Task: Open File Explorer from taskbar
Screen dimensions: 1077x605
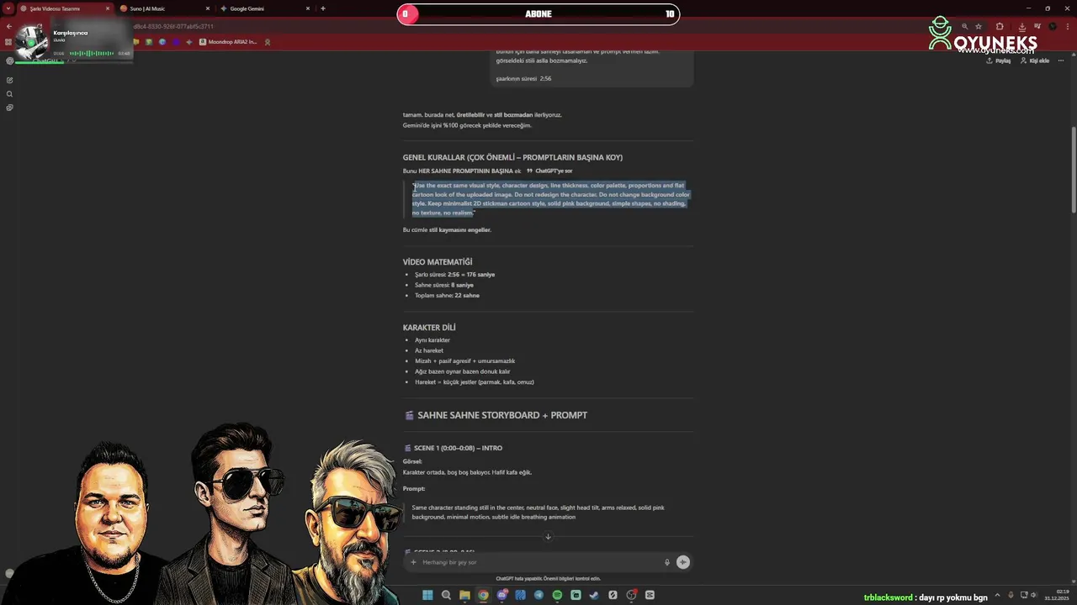Action: 464,595
